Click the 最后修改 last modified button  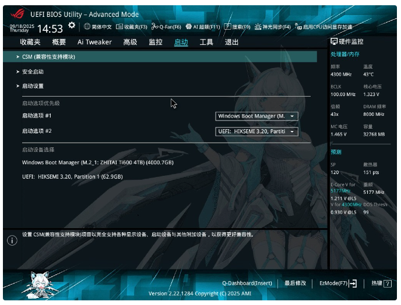pos(296,283)
